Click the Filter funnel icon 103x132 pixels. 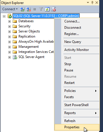pos(41,9)
